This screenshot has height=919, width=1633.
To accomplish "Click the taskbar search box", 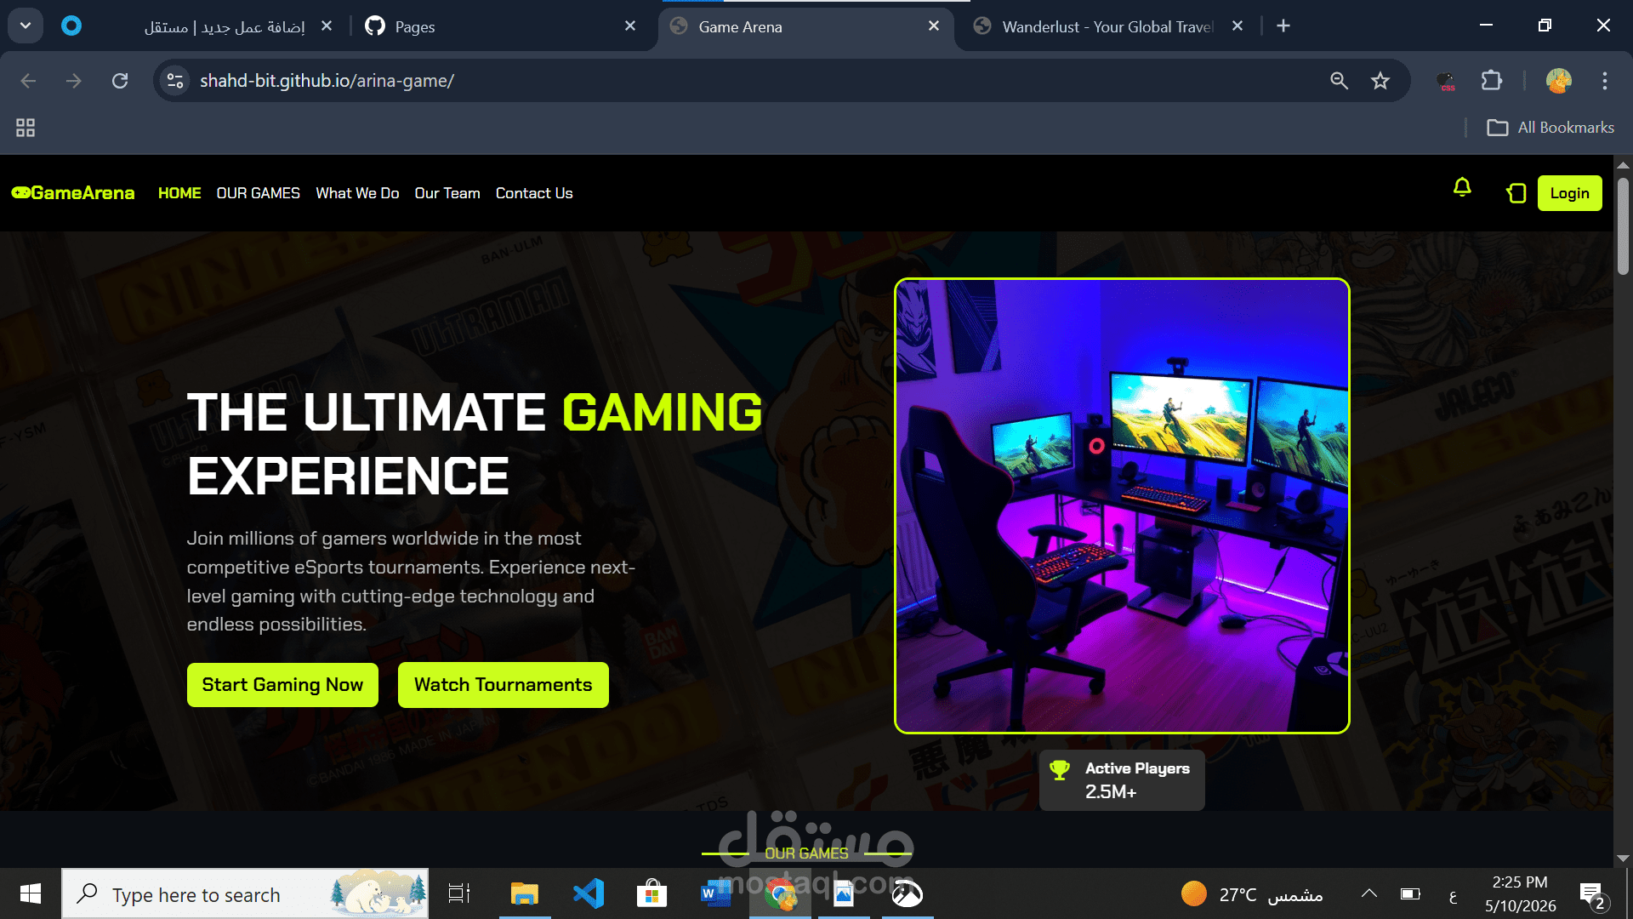I will pyautogui.click(x=245, y=893).
